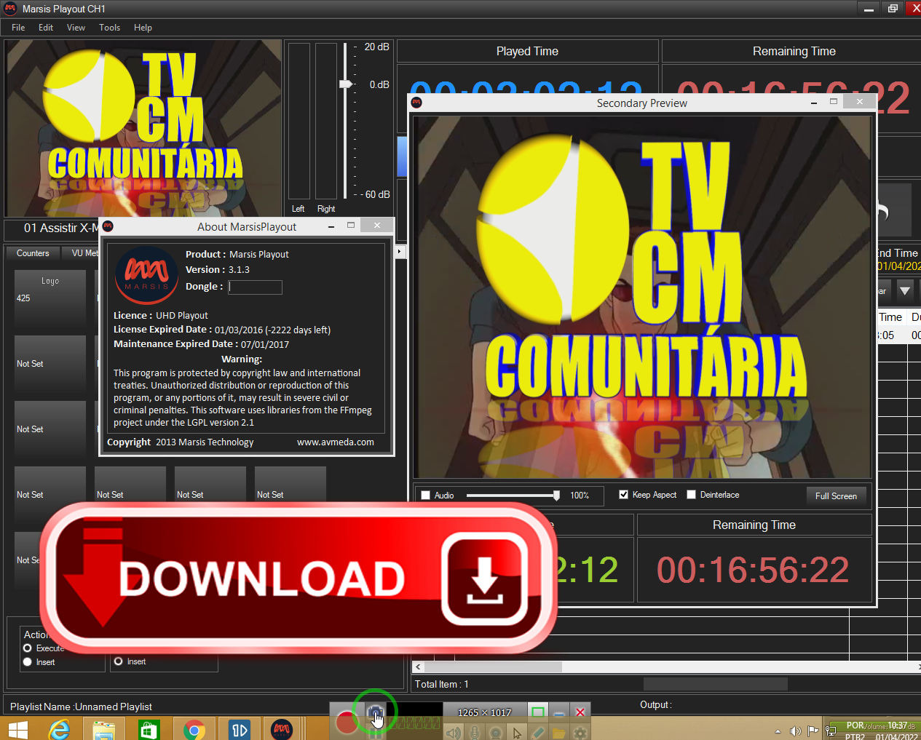Screen dimensions: 921x740
Task: Close the About MarsisPlayout dialog
Action: [x=377, y=226]
